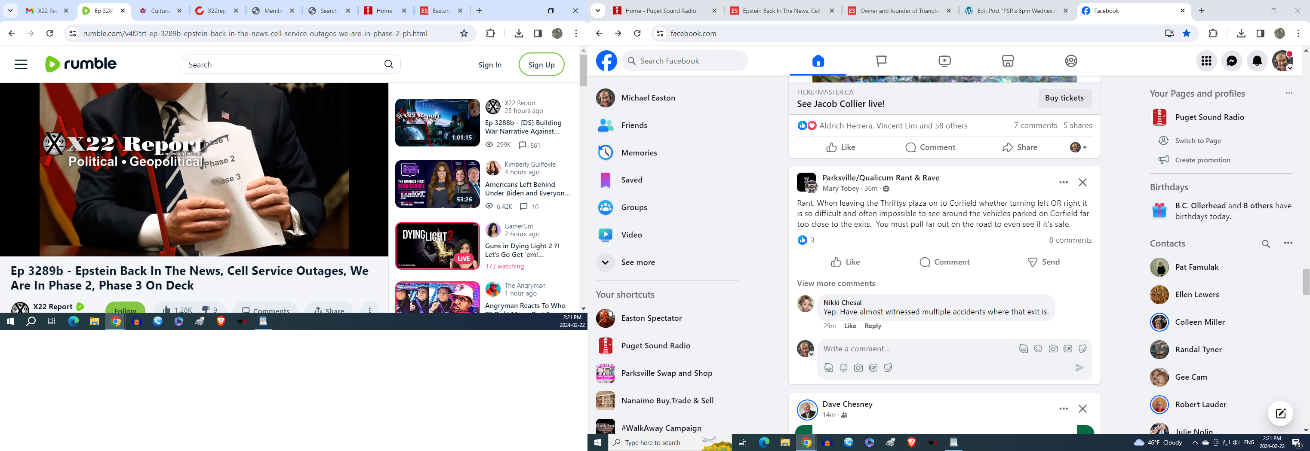Screen dimensions: 1310x451
Task: Click the Buy tickets button
Action: (x=1064, y=98)
